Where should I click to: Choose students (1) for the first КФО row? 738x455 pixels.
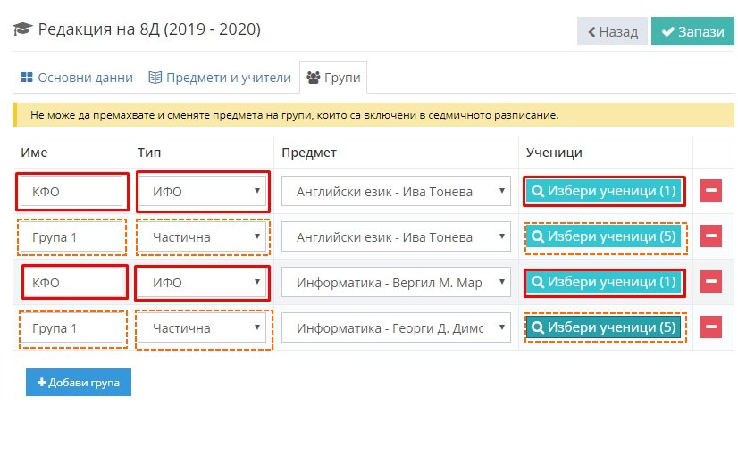point(603,191)
